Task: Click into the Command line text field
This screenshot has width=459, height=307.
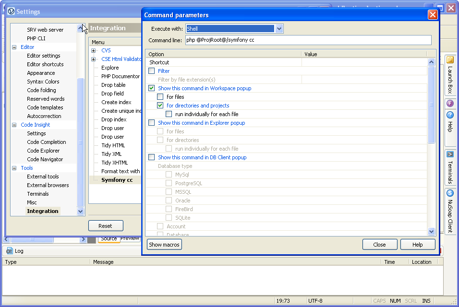Action: [x=308, y=40]
